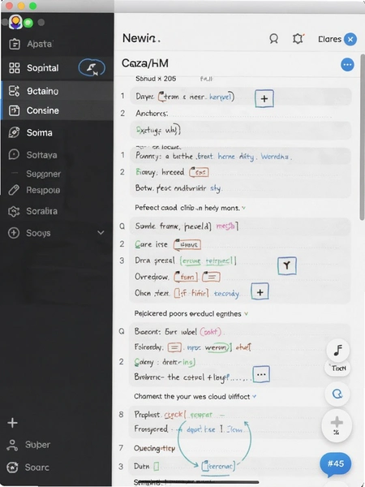The height and width of the screenshot is (487, 365).
Task: Open Soarc at sidebar bottom
Action: point(37,468)
